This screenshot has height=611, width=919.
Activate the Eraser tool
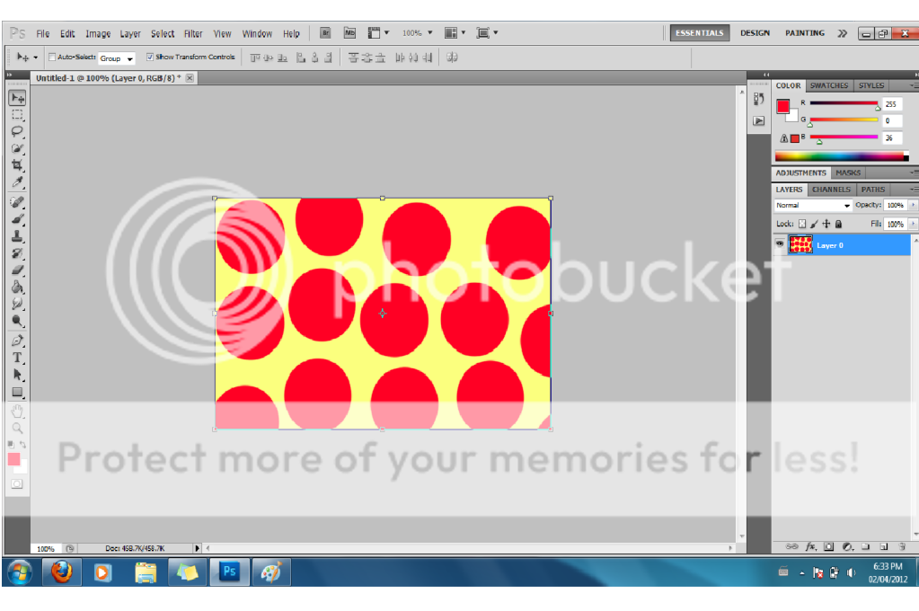point(17,270)
